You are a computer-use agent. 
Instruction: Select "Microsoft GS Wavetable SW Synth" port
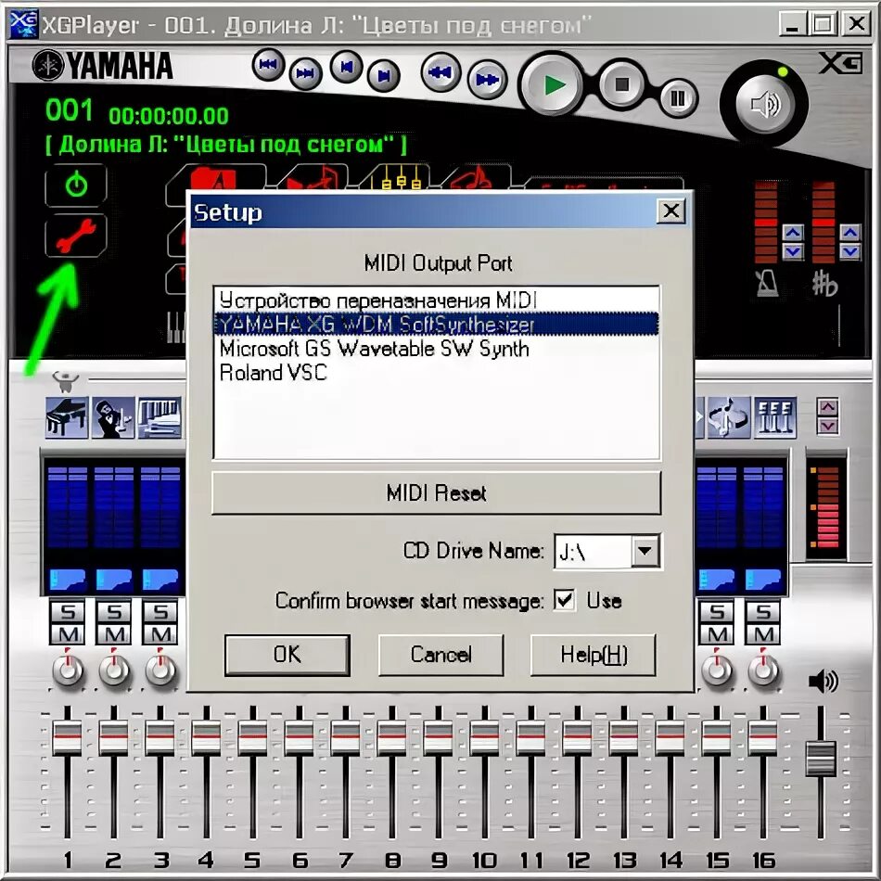pyautogui.click(x=436, y=349)
